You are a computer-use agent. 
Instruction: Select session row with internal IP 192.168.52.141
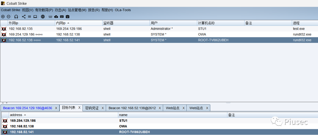[x=159, y=40]
